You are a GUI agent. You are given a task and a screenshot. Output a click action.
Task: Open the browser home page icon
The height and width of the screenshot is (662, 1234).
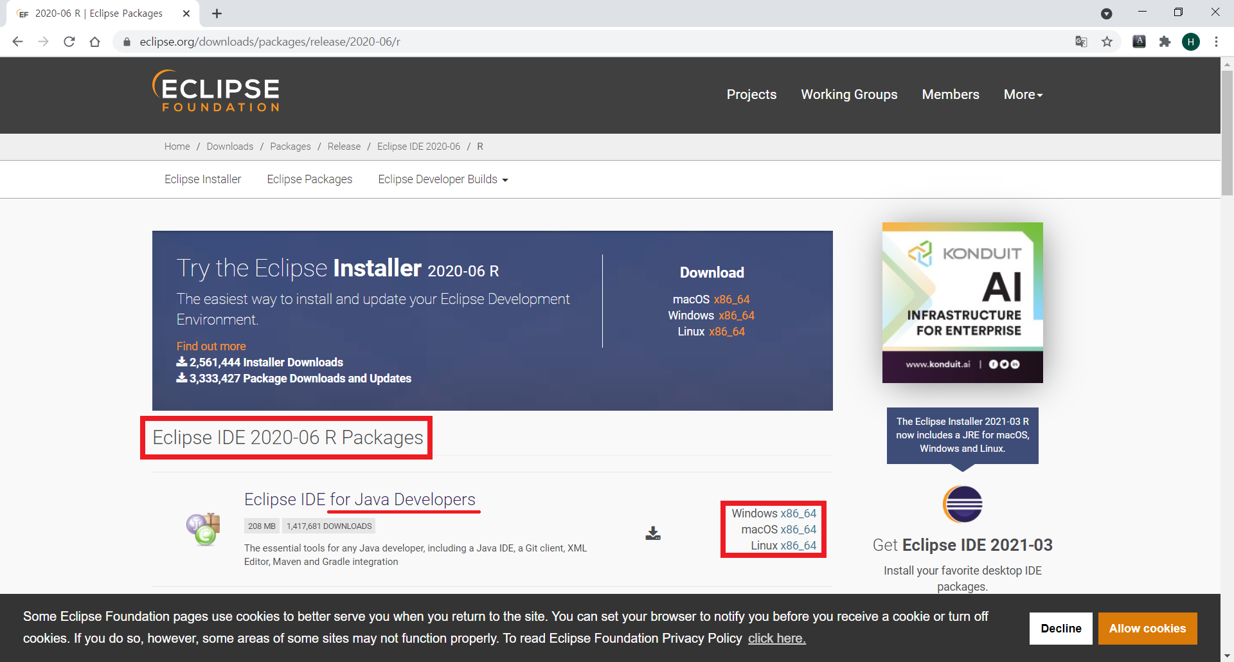95,42
